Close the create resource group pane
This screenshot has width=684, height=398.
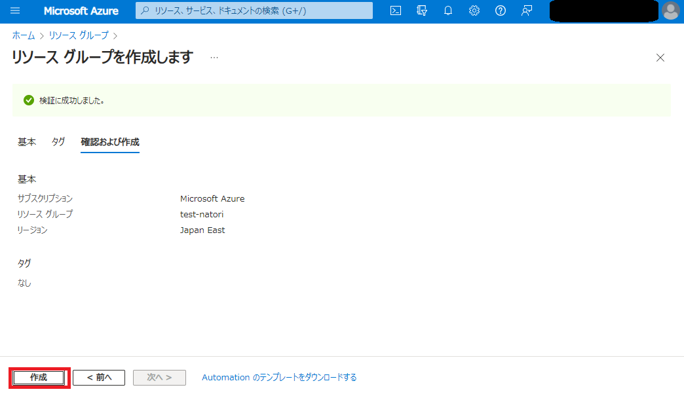click(x=660, y=58)
